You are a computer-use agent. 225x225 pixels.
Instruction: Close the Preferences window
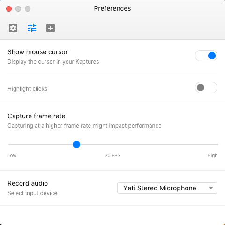tap(9, 9)
